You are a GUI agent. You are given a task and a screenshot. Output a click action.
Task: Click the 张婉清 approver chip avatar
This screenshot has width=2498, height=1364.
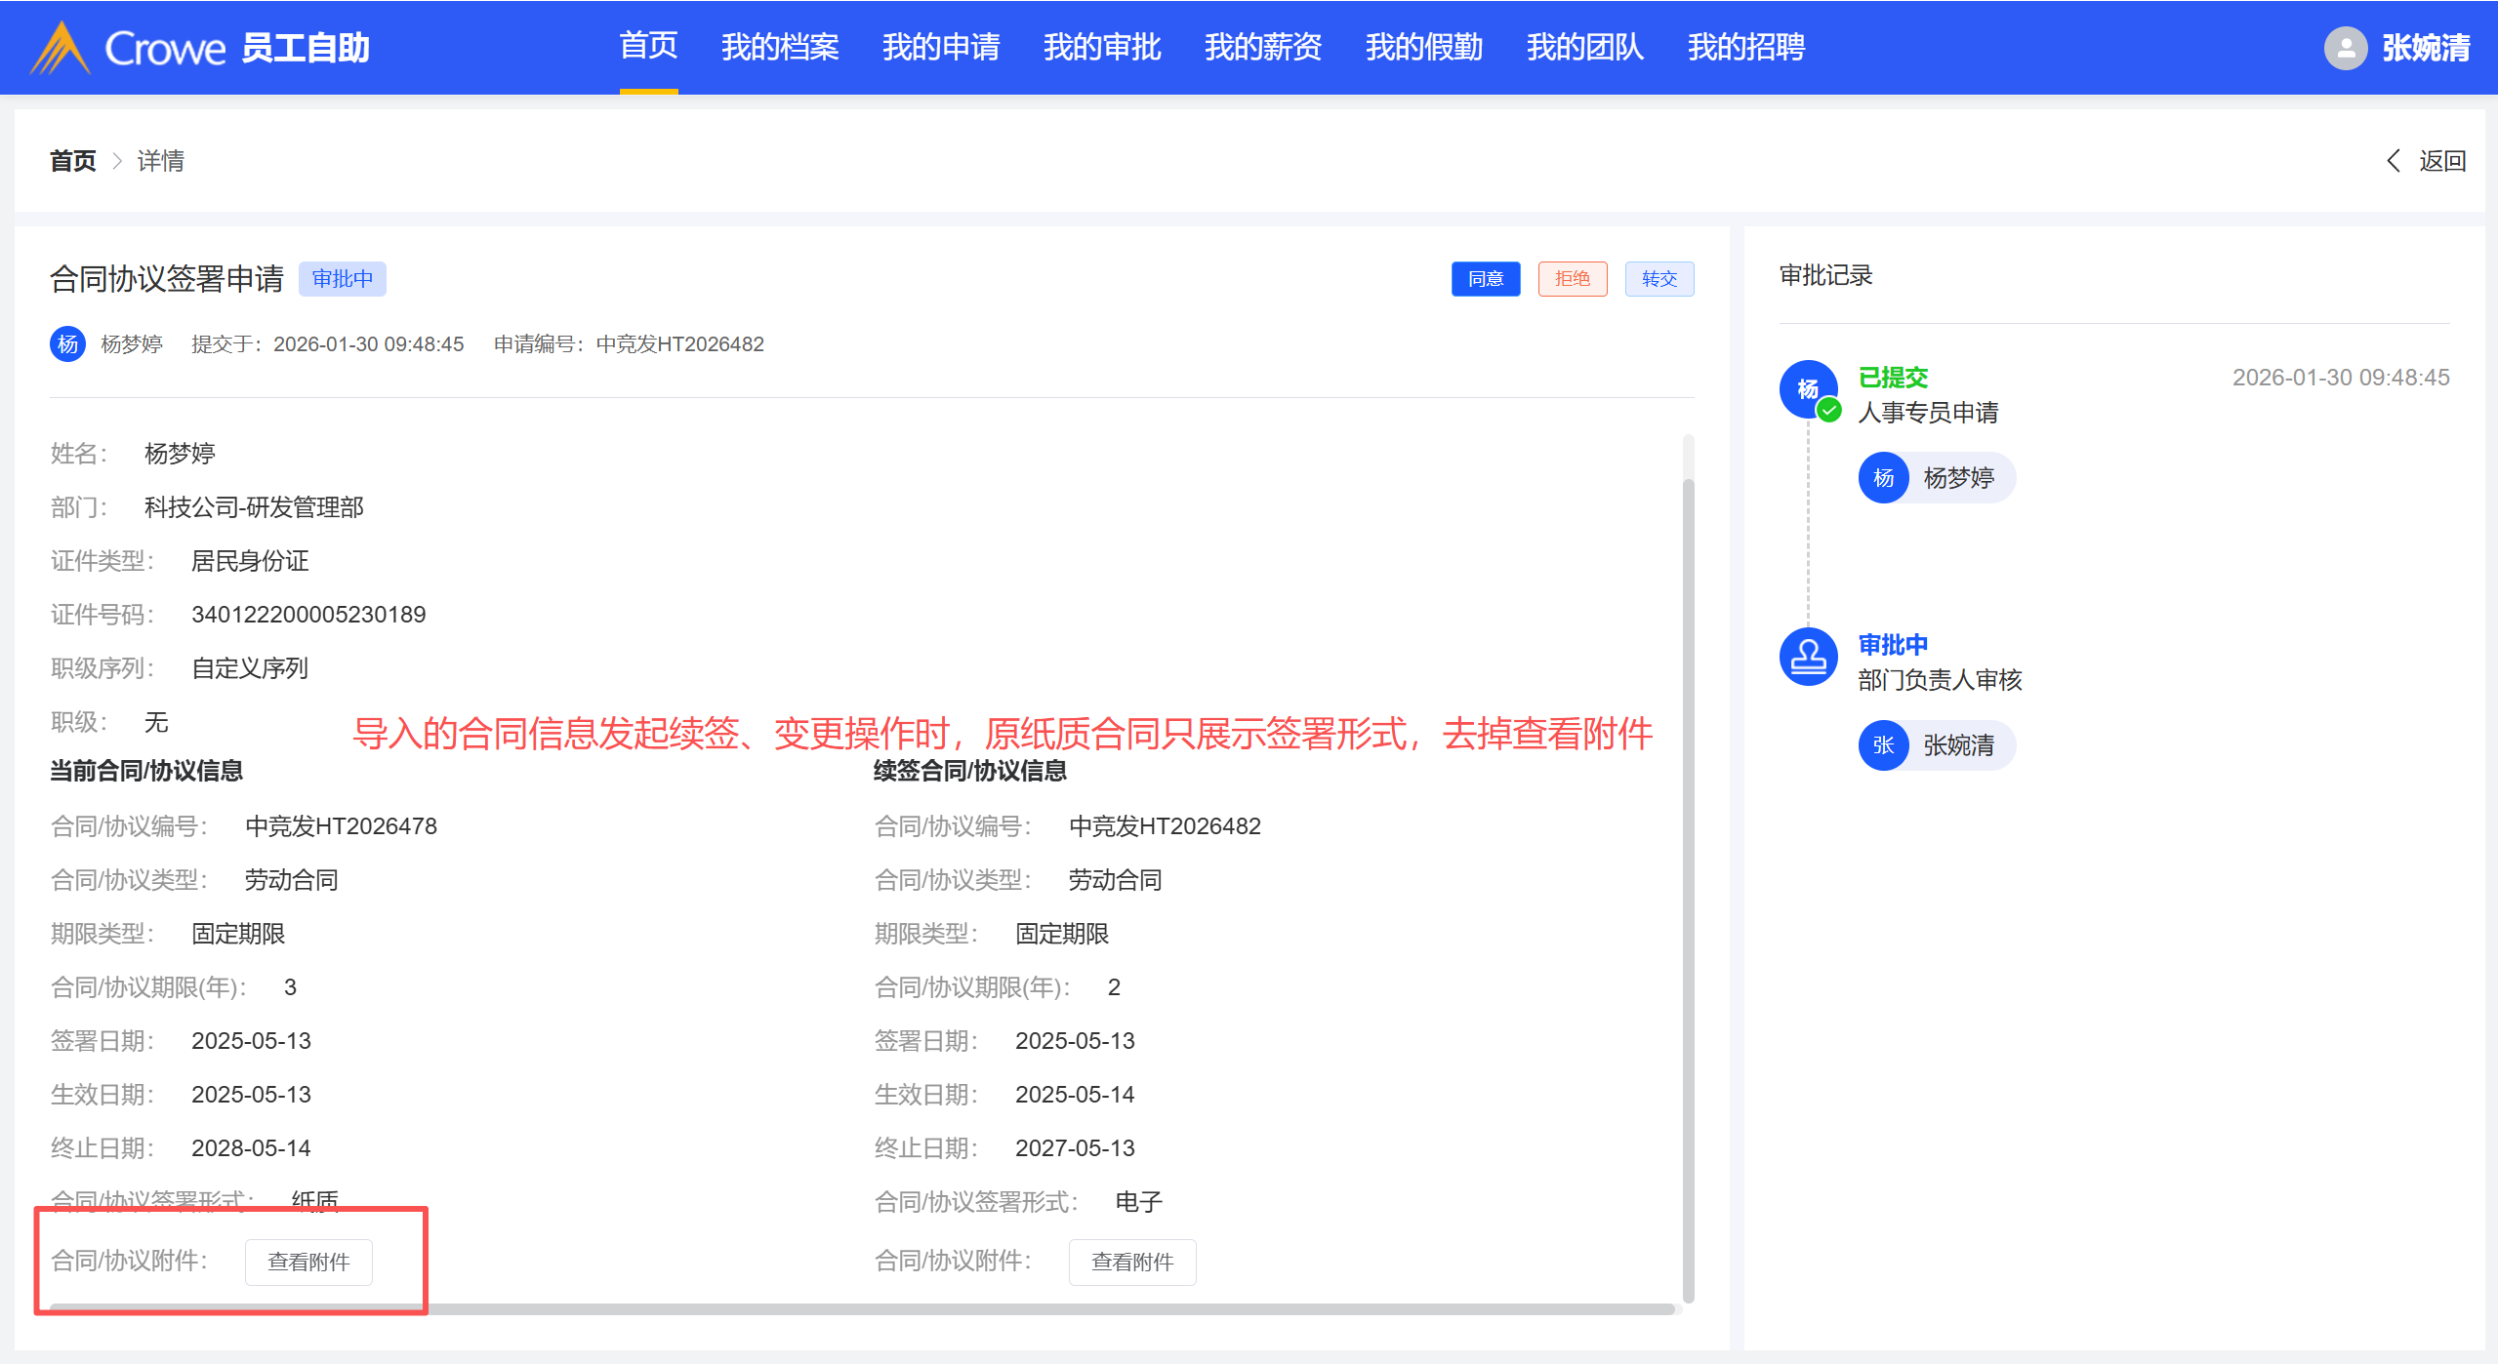click(x=1883, y=745)
